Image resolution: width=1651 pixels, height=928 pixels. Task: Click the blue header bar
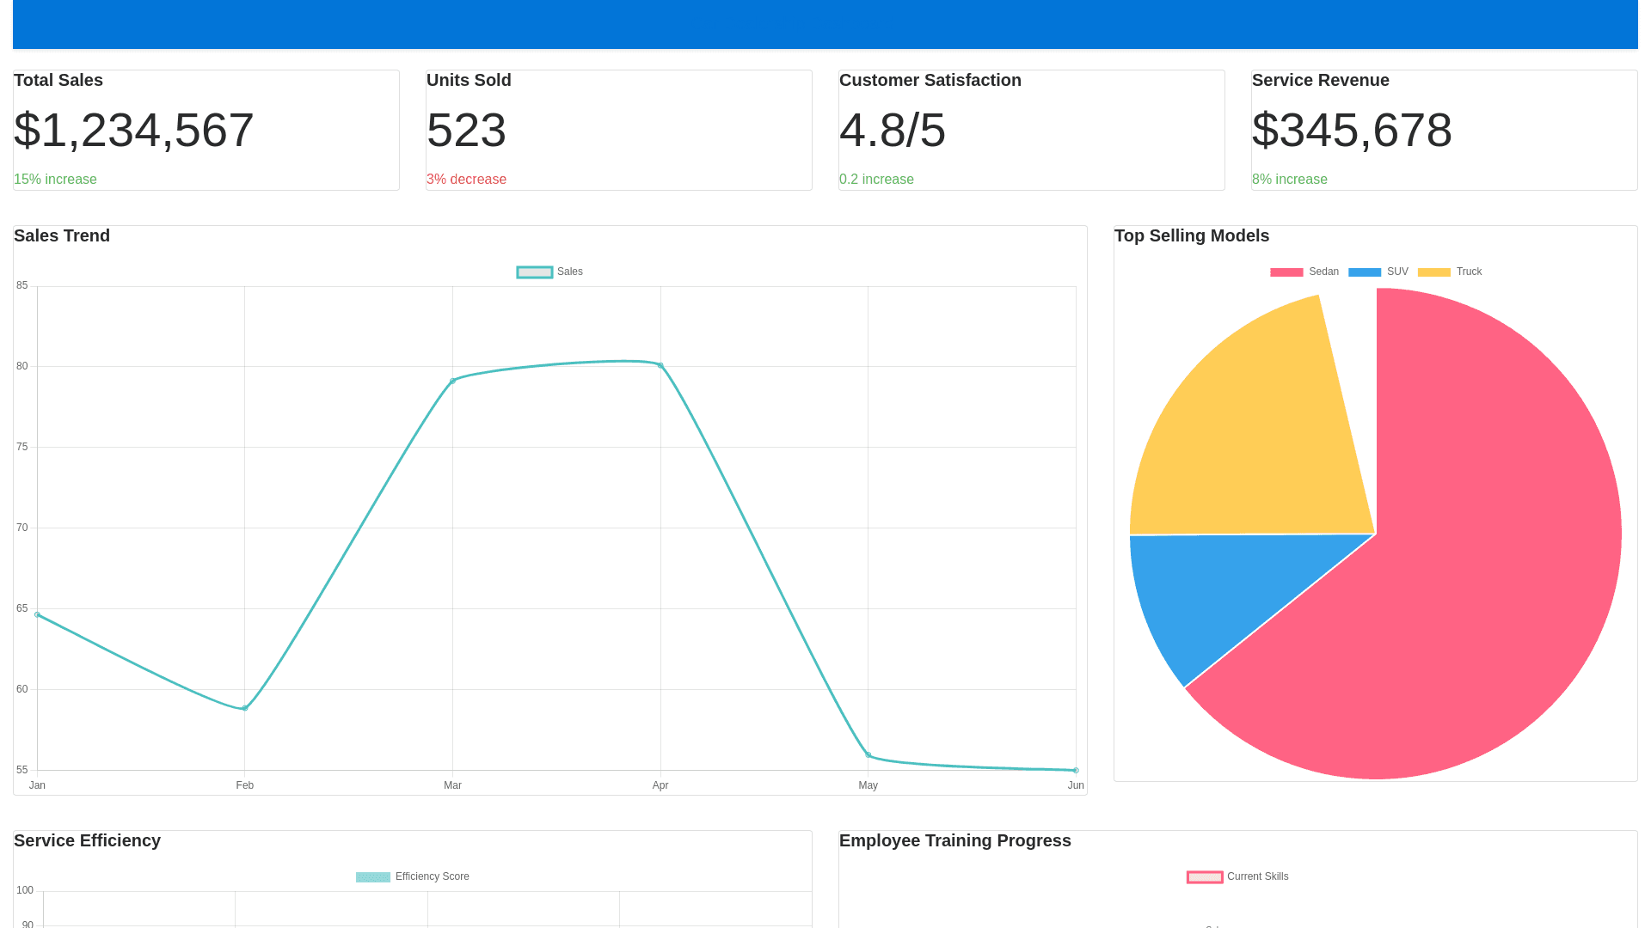[x=825, y=24]
